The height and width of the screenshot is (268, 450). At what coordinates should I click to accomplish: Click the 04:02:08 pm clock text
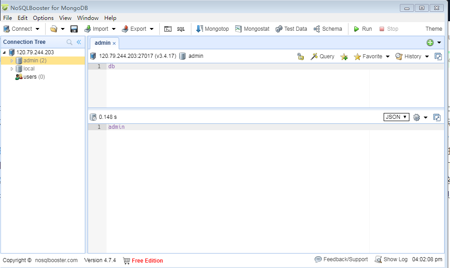pos(427,259)
